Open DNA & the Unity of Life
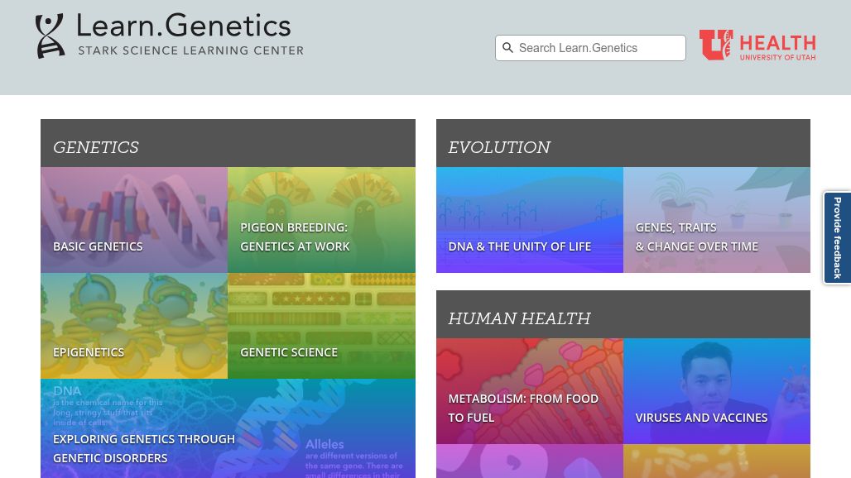This screenshot has height=478, width=851. [x=530, y=220]
